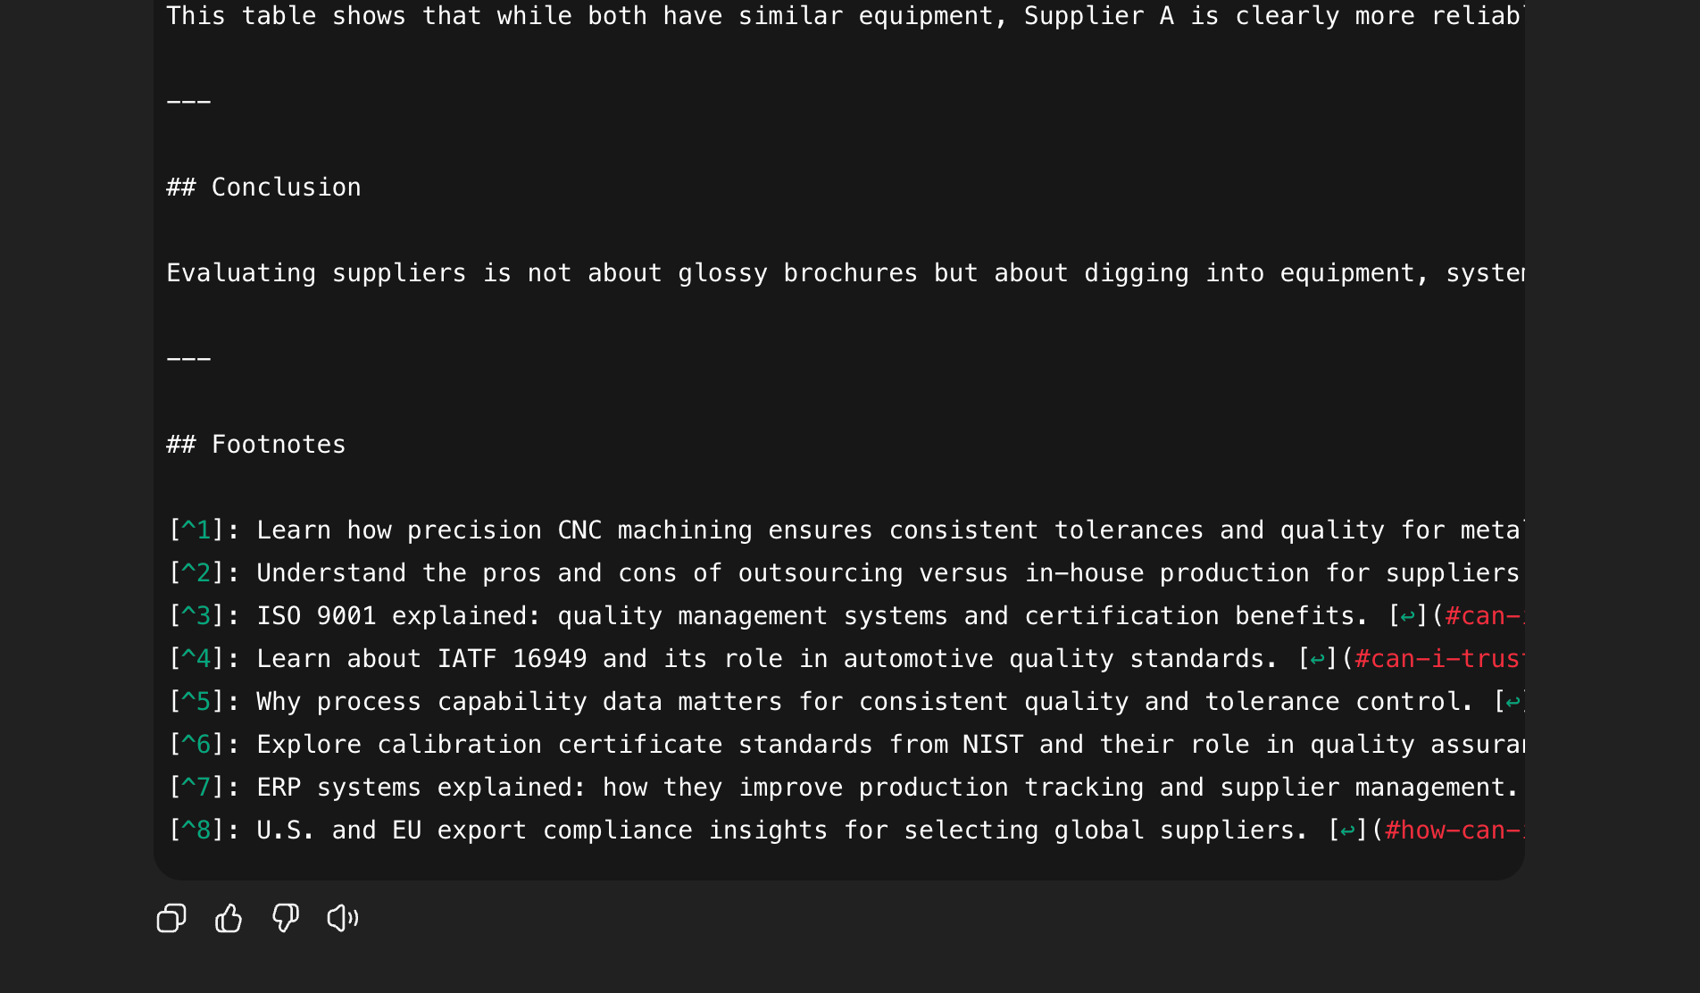Click the return arrow in the ISO 9001 footnote
The image size is (1700, 993).
[1407, 616]
